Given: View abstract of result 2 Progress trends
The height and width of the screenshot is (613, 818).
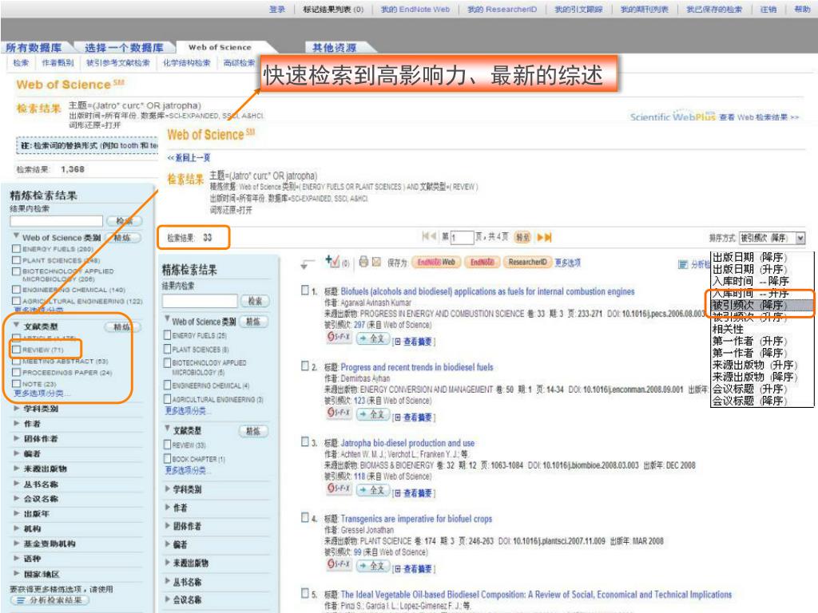Looking at the screenshot, I should [x=414, y=417].
